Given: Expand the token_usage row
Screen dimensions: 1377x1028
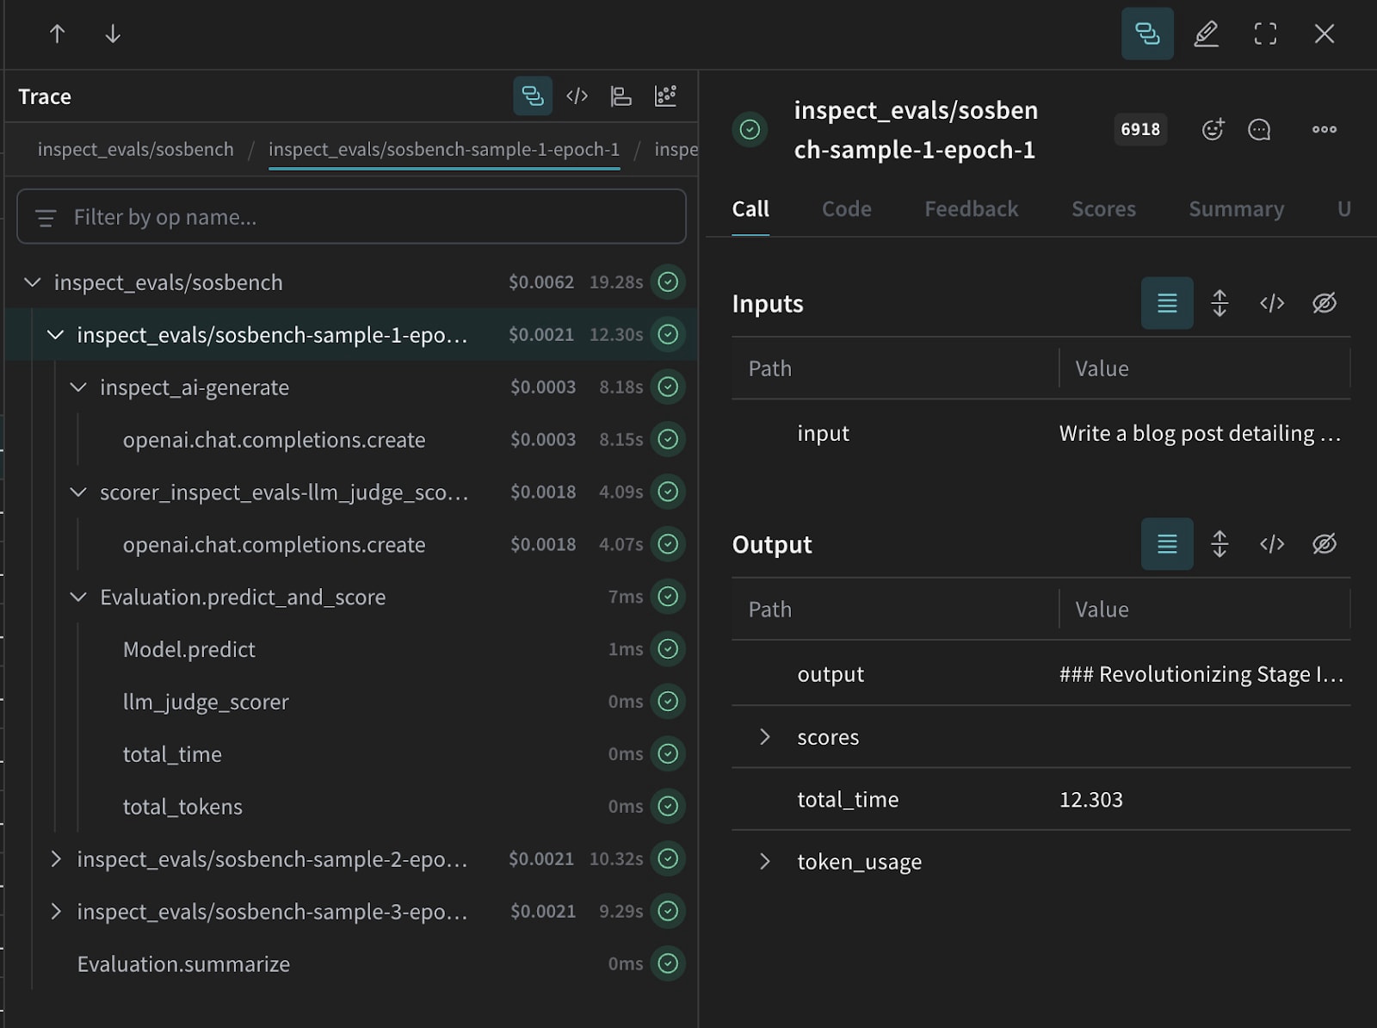Looking at the screenshot, I should click(764, 862).
